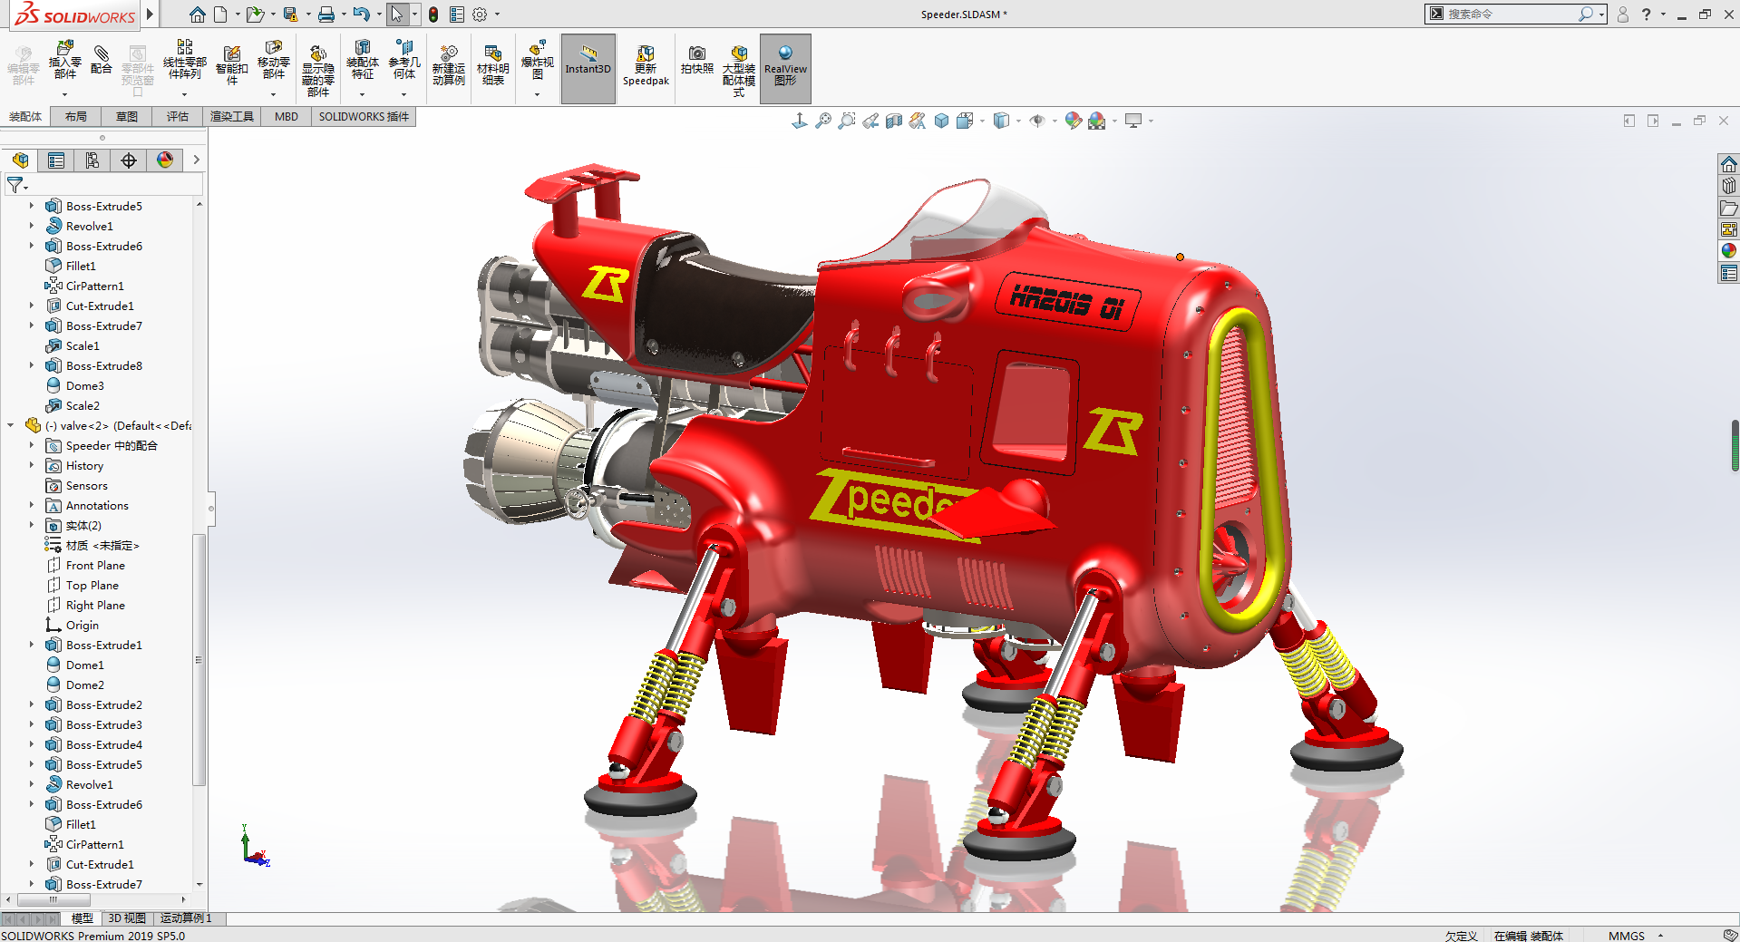Click the 更新 Speedpak tool
Screen dimensions: 1740x942
tap(646, 65)
